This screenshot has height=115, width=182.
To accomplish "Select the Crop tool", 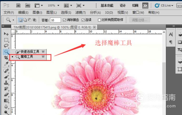I will coord(6,58).
